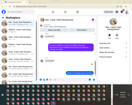Open the tab search dropdown arrow
This screenshot has width=132, height=105.
coord(2,2)
